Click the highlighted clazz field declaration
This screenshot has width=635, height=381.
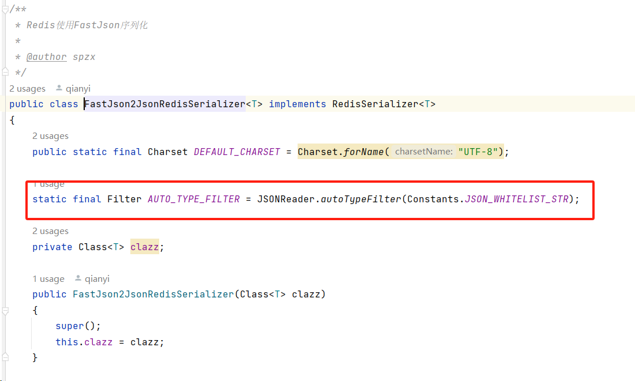145,247
